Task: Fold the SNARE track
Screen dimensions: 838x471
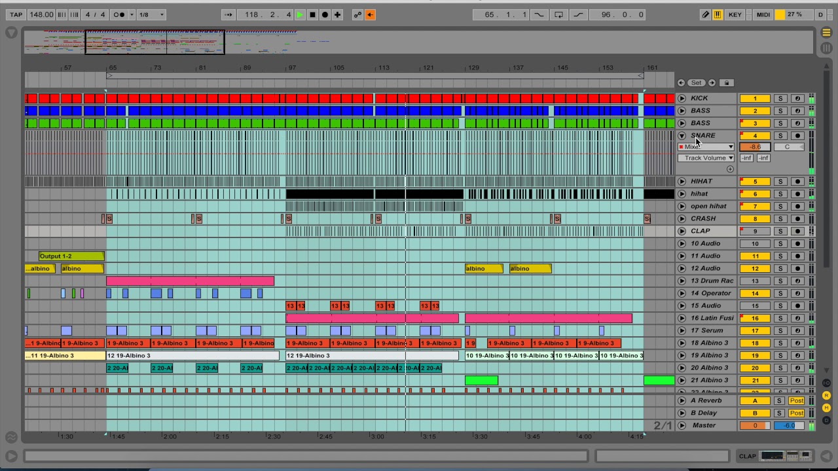Action: [682, 135]
